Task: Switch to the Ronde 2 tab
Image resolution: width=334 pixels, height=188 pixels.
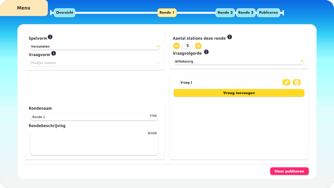Action: (225, 13)
